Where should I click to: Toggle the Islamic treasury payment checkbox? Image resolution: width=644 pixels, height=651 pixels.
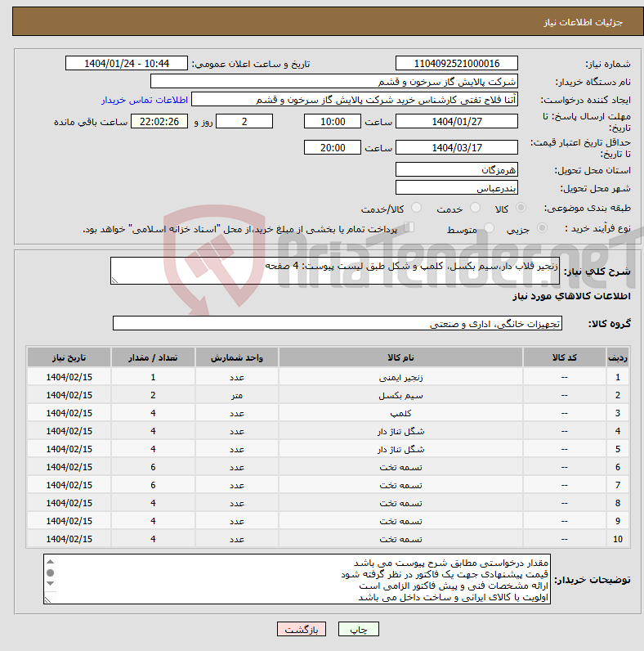point(409,227)
